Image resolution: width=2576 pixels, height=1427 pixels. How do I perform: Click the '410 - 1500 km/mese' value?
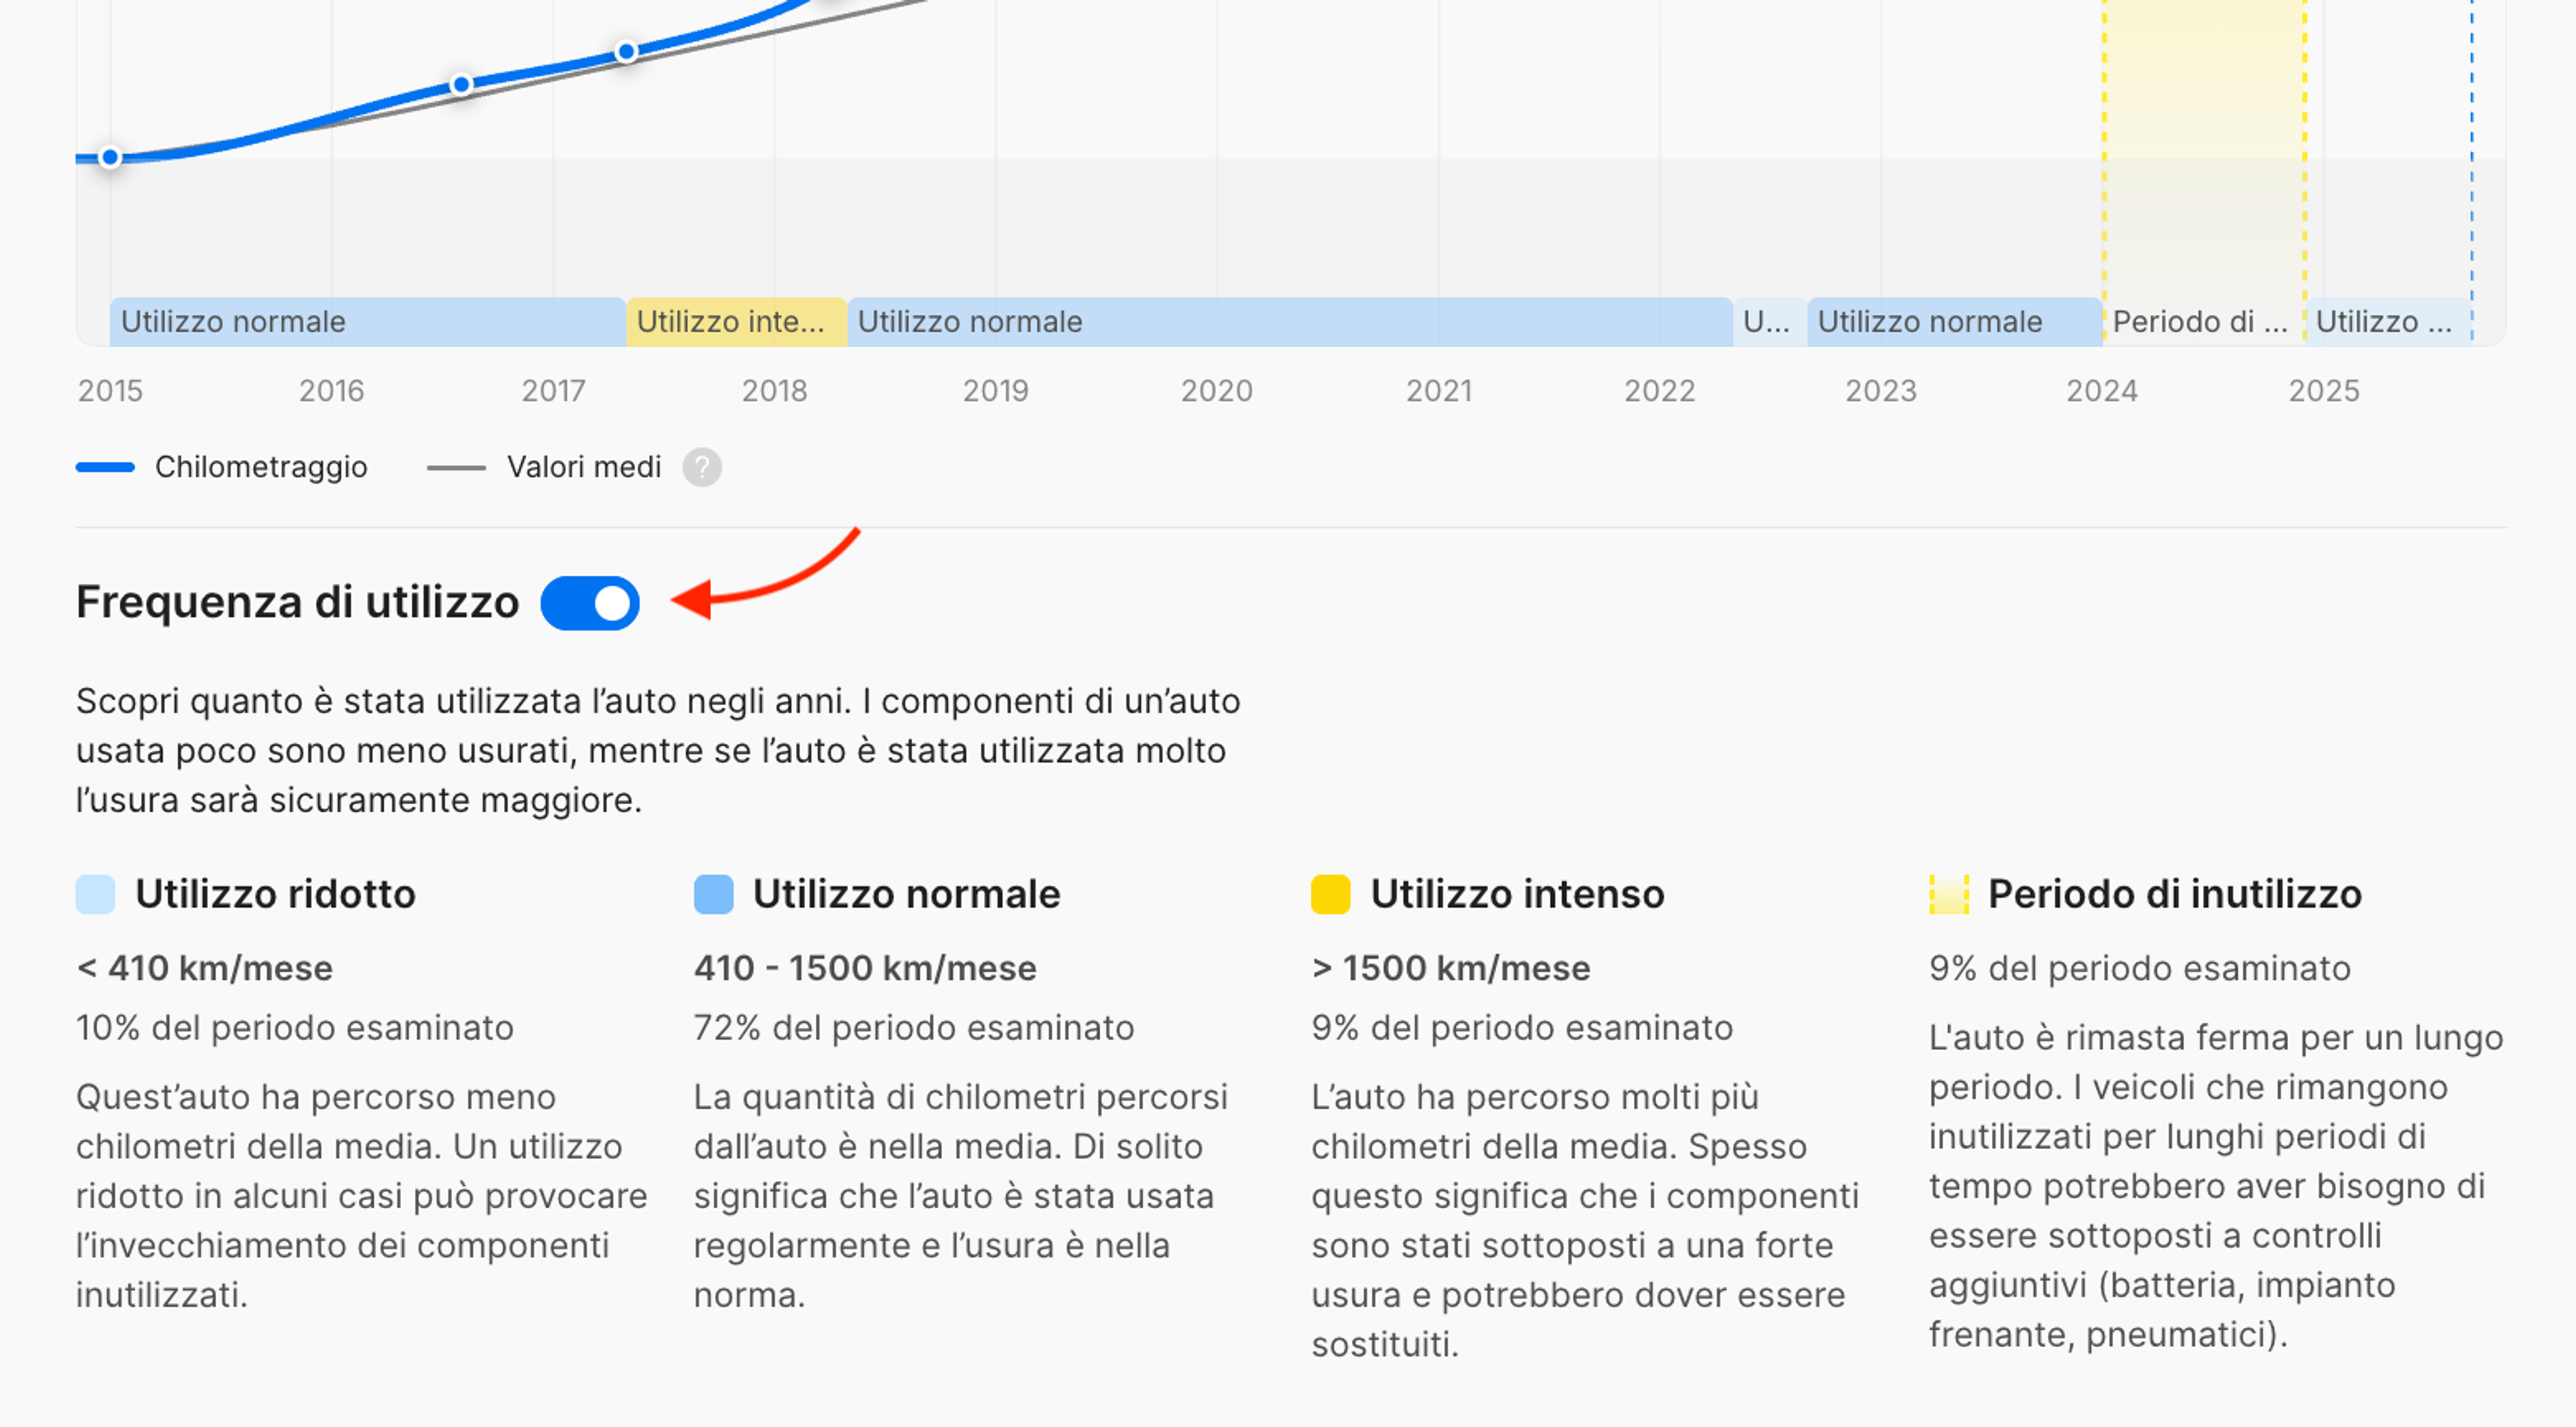coord(865,968)
